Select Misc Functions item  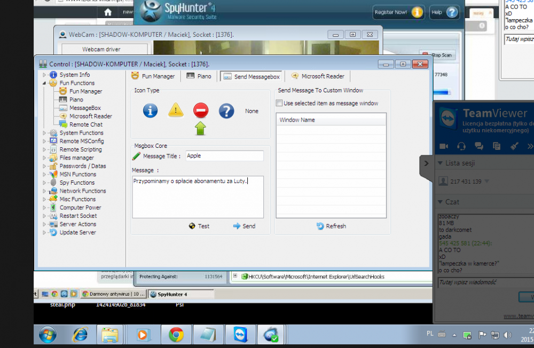coord(77,199)
